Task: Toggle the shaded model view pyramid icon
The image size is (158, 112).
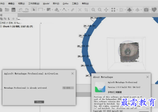Action: (x=129, y=10)
